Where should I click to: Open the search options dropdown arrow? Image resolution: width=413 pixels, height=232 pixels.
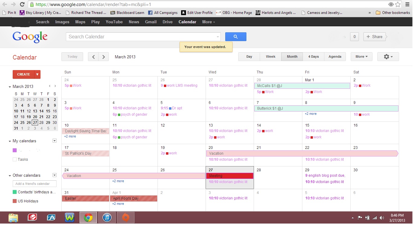pyautogui.click(x=218, y=37)
